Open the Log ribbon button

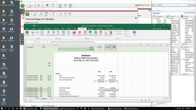pos(68,33)
